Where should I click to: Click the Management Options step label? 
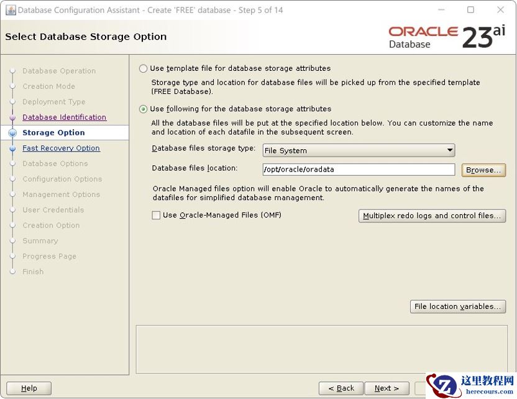(x=61, y=195)
